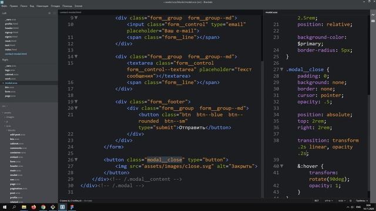Viewport: 376px width, 211px height.
Task: Collapse fold at line 27 .modal__close rule
Action: click(282, 69)
